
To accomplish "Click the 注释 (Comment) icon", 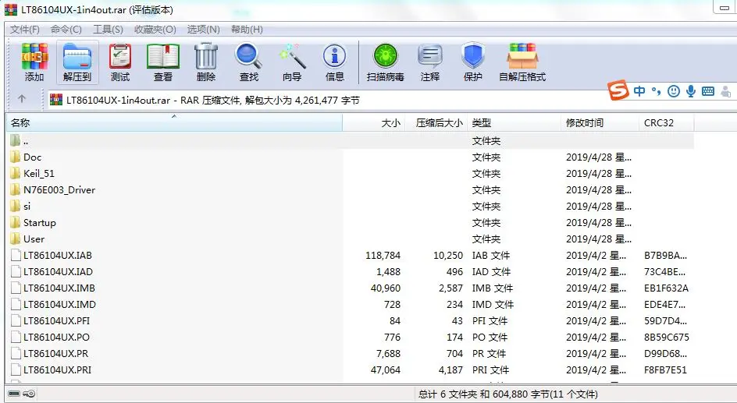I will tap(429, 62).
